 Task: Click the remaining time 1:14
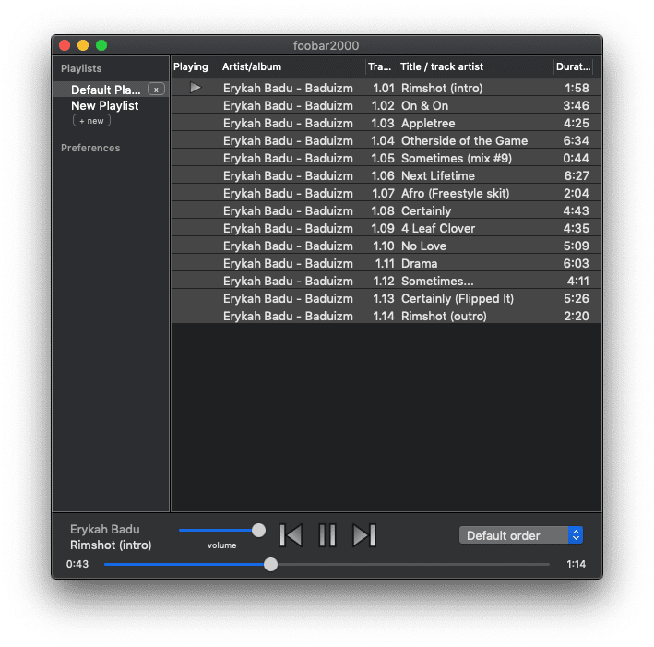tap(576, 564)
